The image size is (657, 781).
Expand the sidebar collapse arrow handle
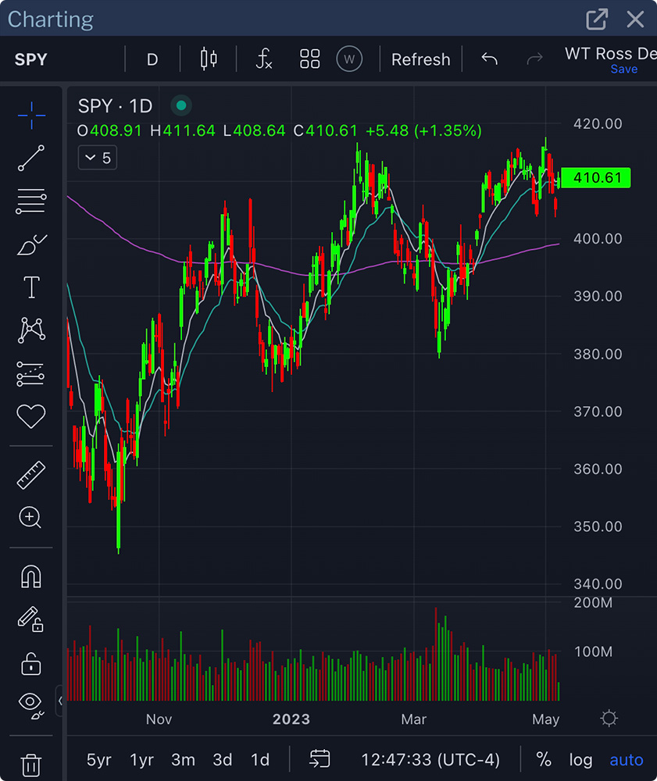point(60,701)
